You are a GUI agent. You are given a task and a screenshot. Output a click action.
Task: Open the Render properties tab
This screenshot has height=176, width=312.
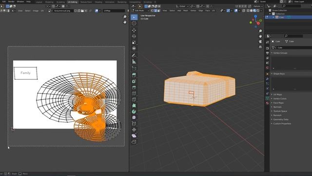(x=267, y=48)
